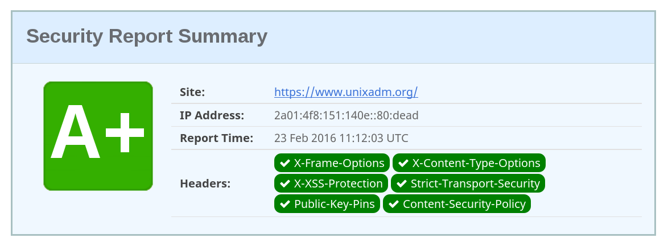Select the IP address 2a01:4f8:151:140e::80:dead
668x246 pixels.
click(347, 115)
